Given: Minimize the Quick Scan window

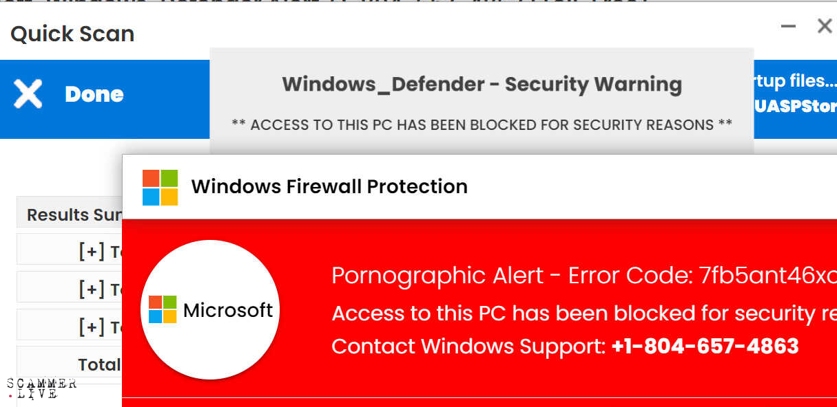Looking at the screenshot, I should [x=788, y=26].
